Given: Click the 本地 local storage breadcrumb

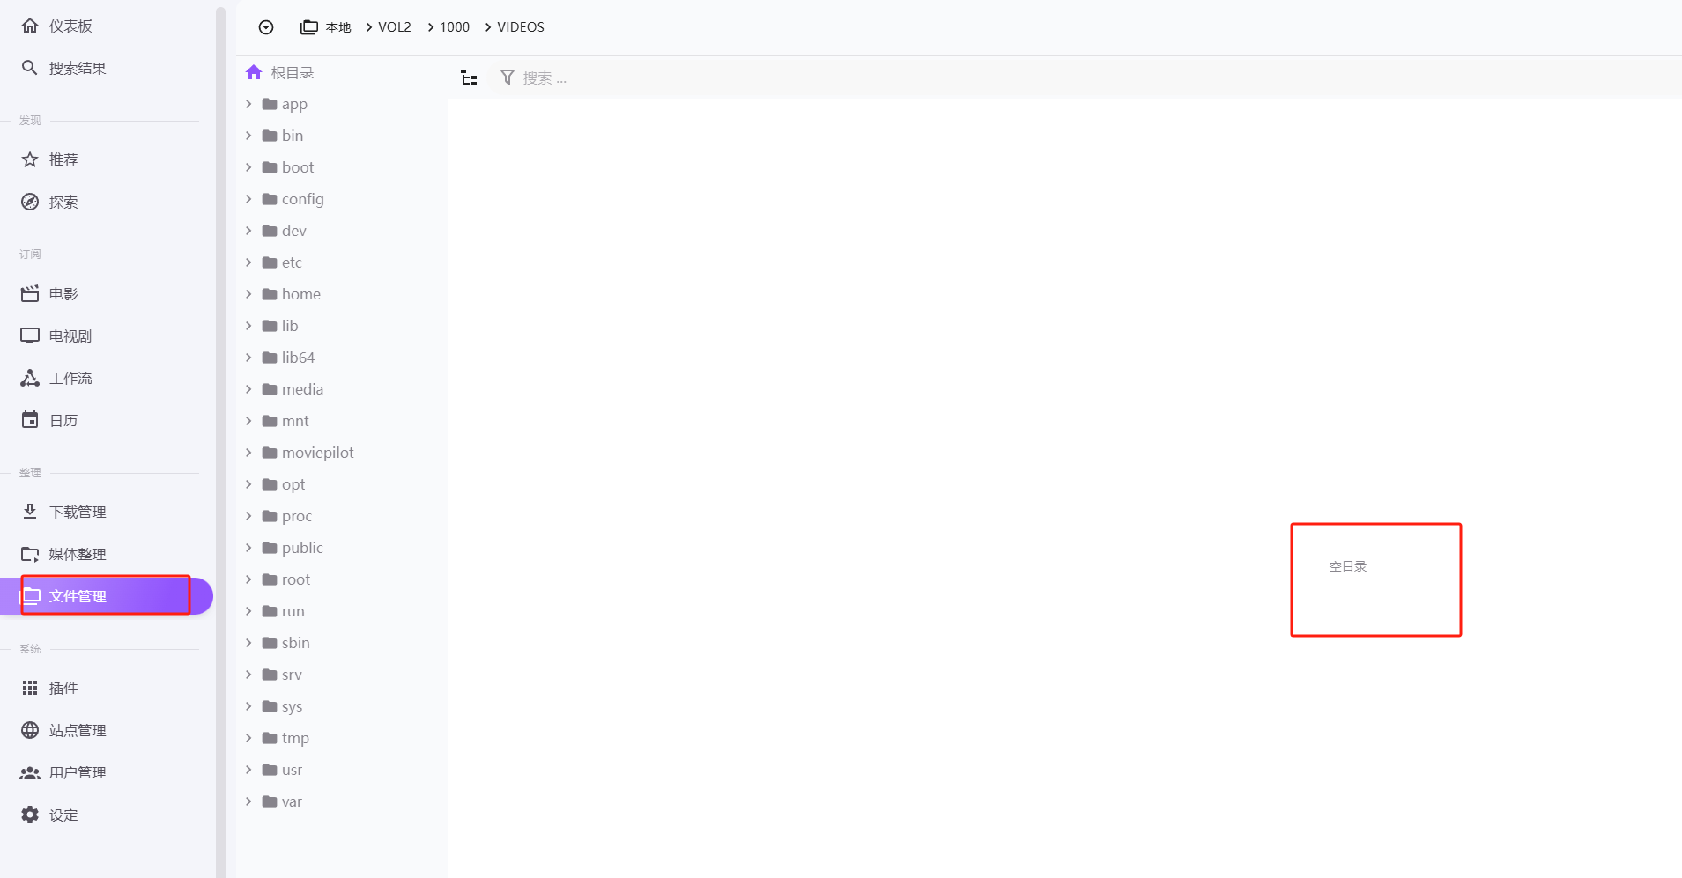Looking at the screenshot, I should tap(326, 27).
